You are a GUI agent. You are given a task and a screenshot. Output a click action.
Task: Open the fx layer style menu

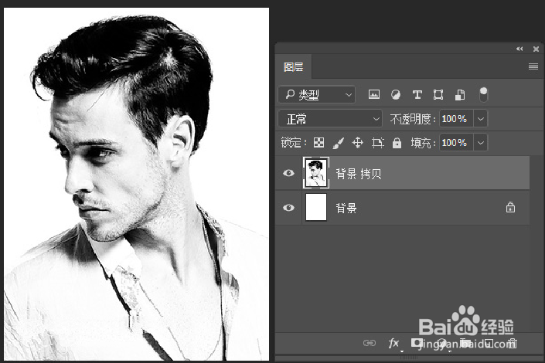393,343
